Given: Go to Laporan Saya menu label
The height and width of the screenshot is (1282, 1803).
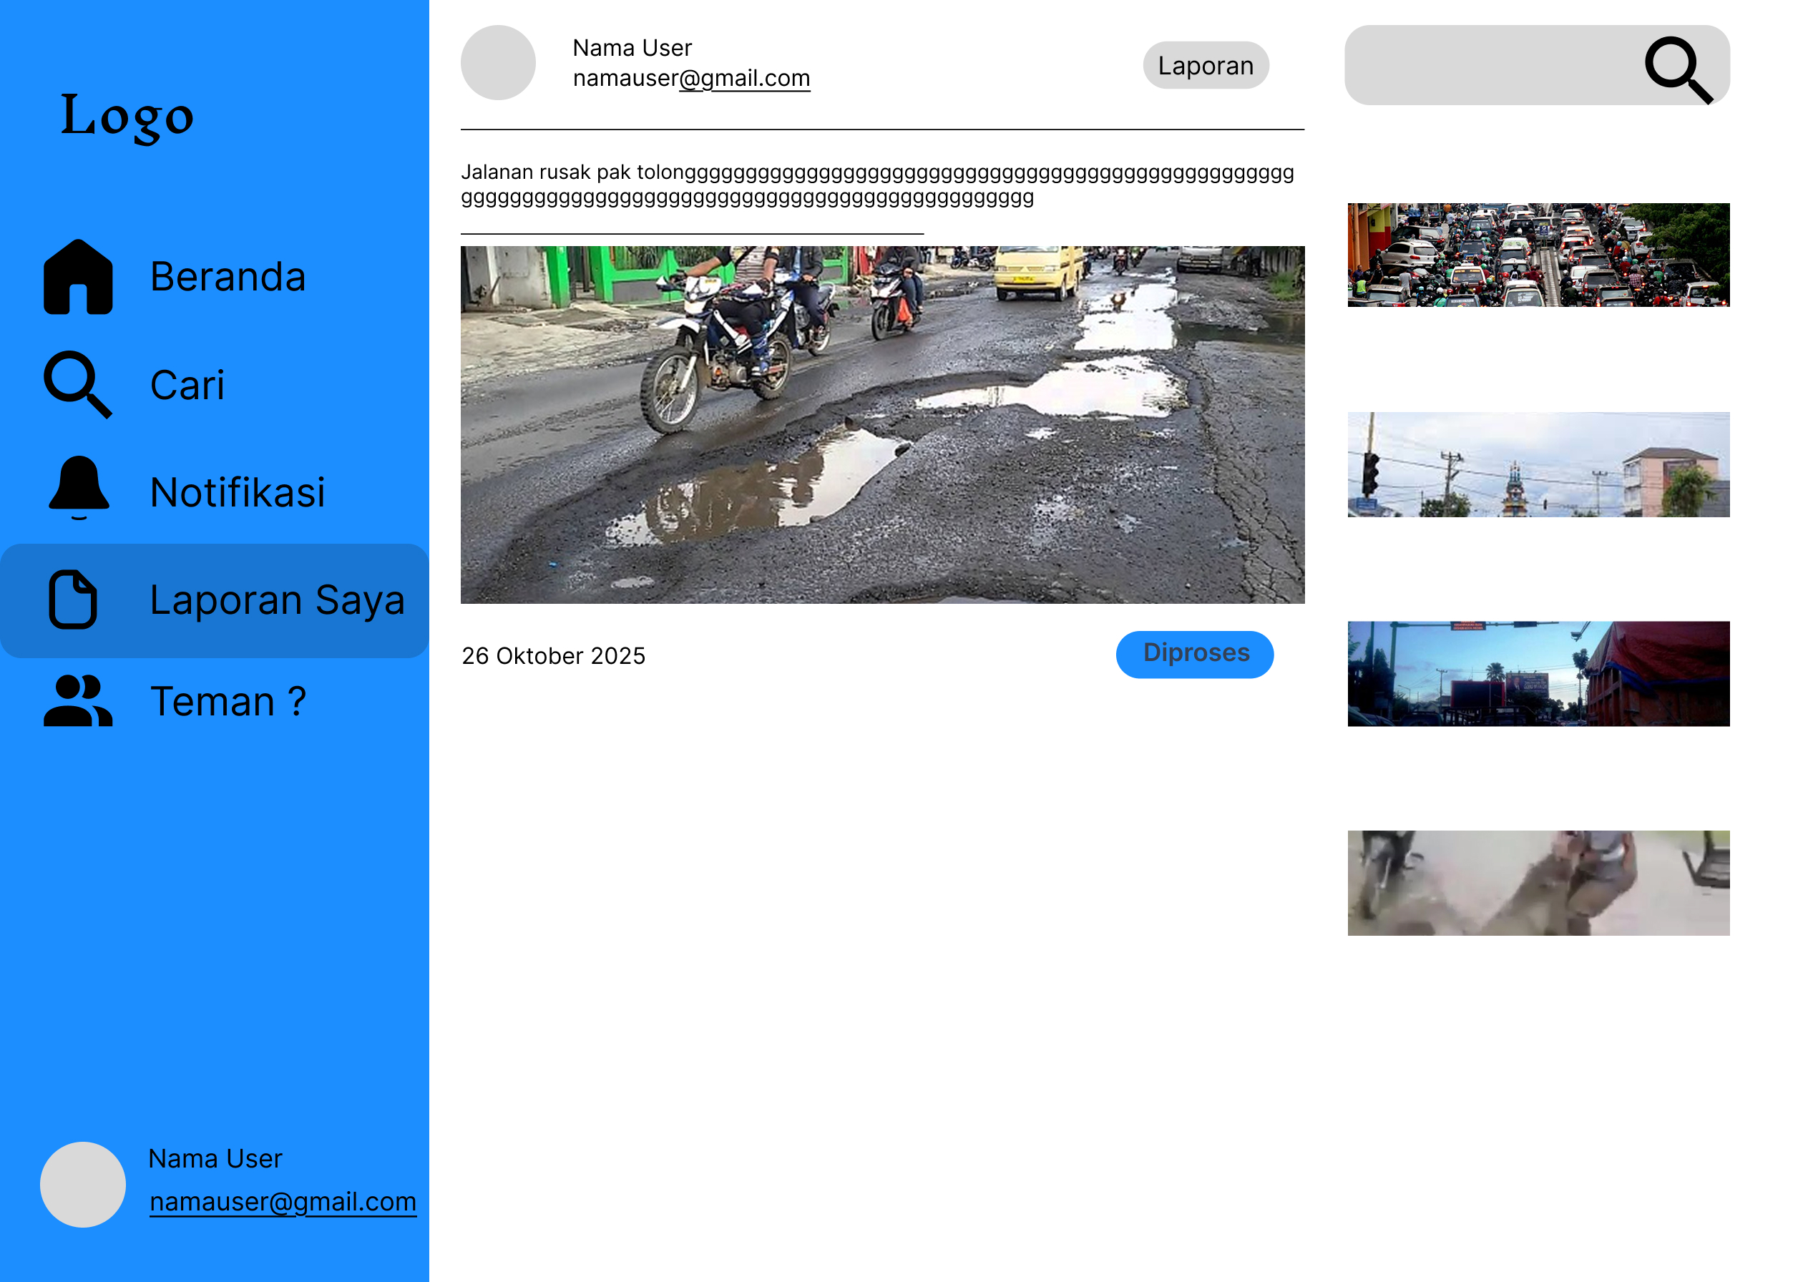Looking at the screenshot, I should tap(276, 600).
